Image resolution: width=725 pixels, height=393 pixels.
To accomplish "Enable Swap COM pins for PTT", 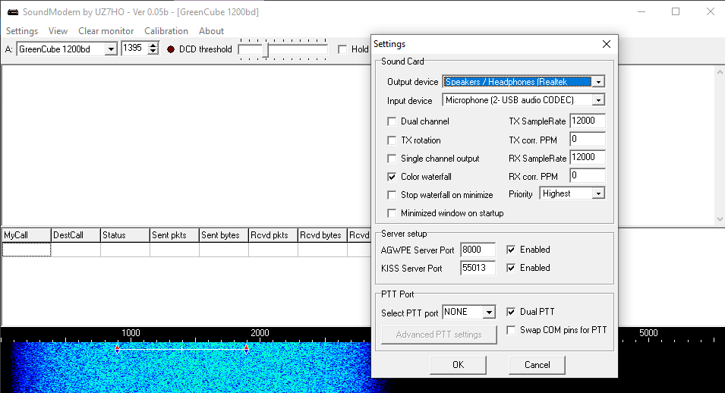I will pos(511,330).
